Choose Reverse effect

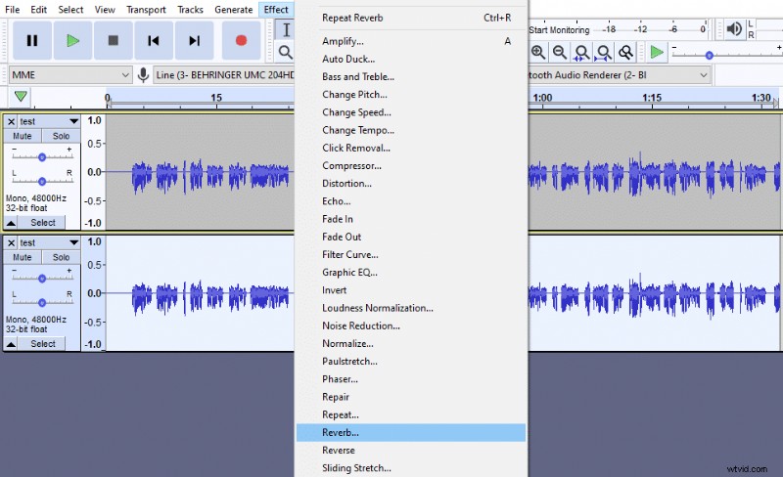point(411,451)
